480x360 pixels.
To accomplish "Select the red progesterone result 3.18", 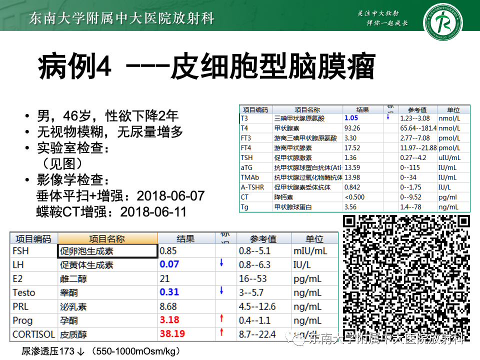I will tap(169, 320).
